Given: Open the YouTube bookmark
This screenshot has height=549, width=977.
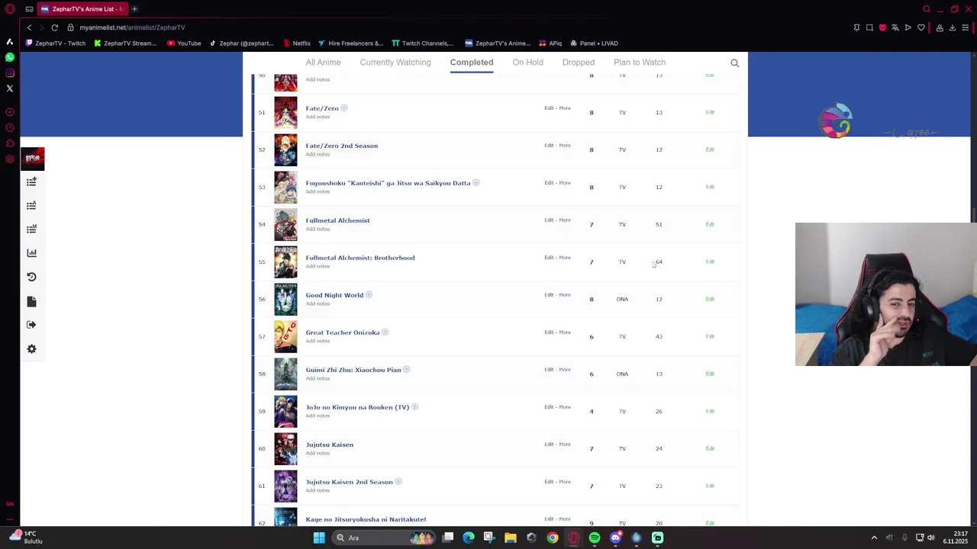Looking at the screenshot, I should pos(184,43).
